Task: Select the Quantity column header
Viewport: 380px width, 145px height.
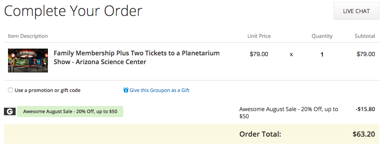Action: 322,36
